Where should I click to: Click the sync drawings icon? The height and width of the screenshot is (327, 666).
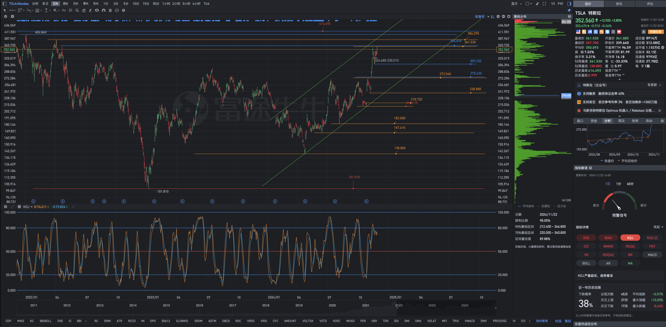[x=117, y=10]
